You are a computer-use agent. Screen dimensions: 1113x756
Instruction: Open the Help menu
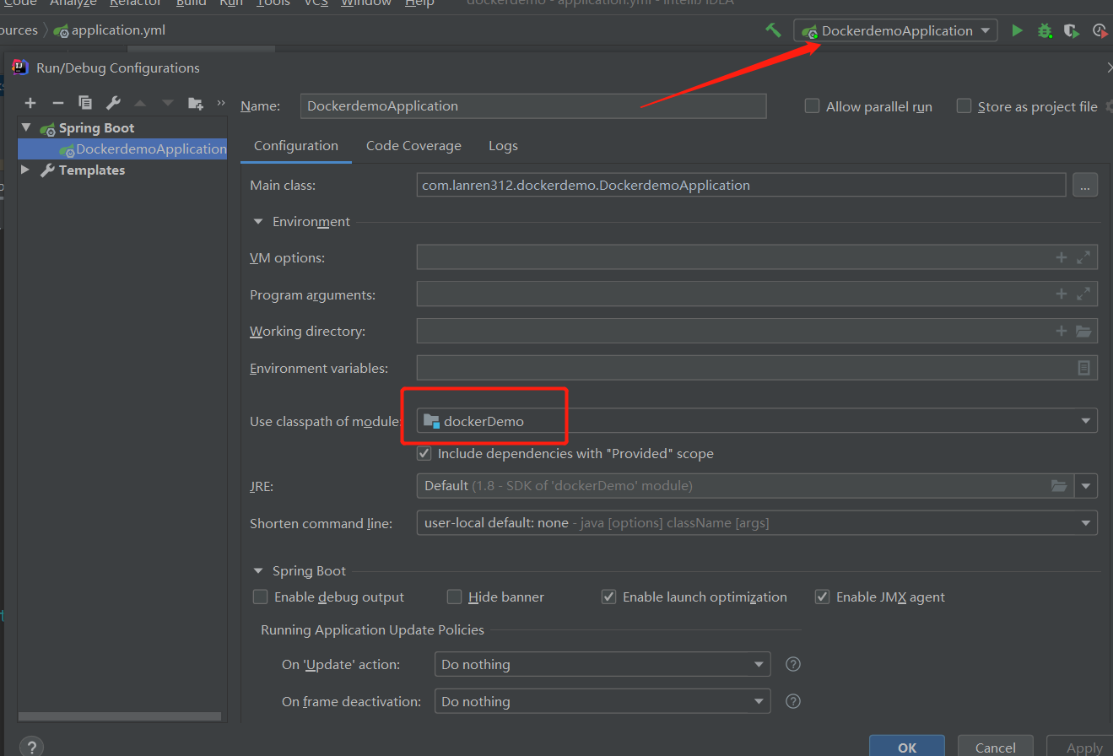coord(419,3)
